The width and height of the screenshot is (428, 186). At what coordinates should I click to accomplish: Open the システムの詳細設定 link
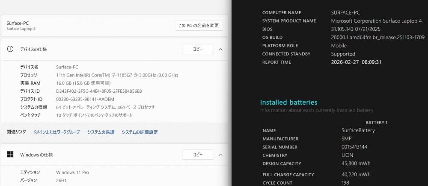click(x=140, y=132)
